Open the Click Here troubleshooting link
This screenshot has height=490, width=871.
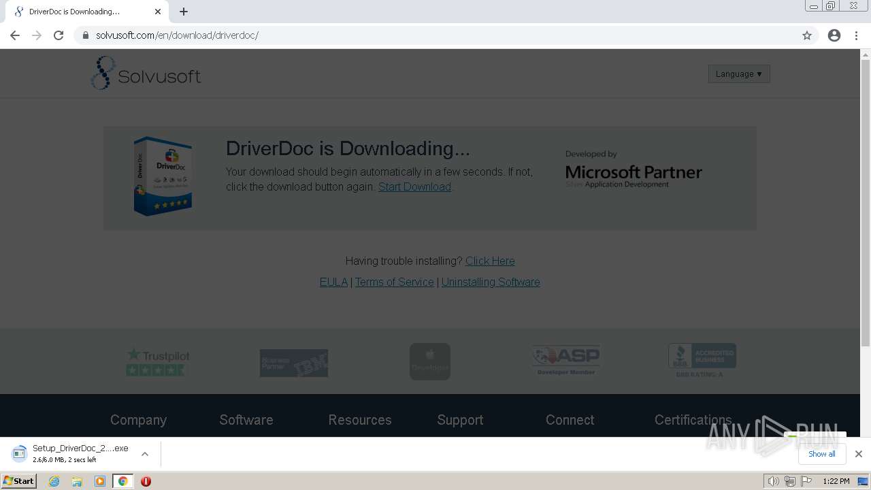tap(490, 261)
